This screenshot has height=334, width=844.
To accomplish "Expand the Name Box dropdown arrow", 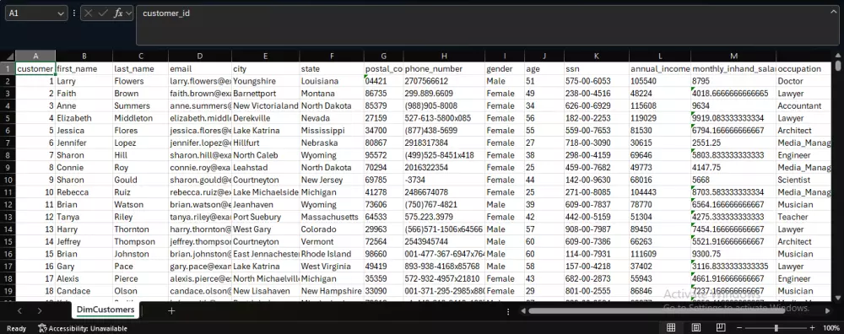I will [61, 13].
